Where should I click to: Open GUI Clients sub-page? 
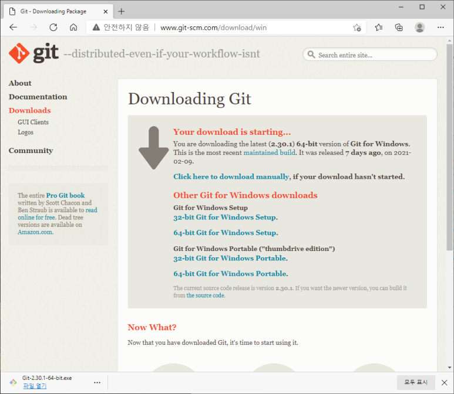pyautogui.click(x=33, y=122)
